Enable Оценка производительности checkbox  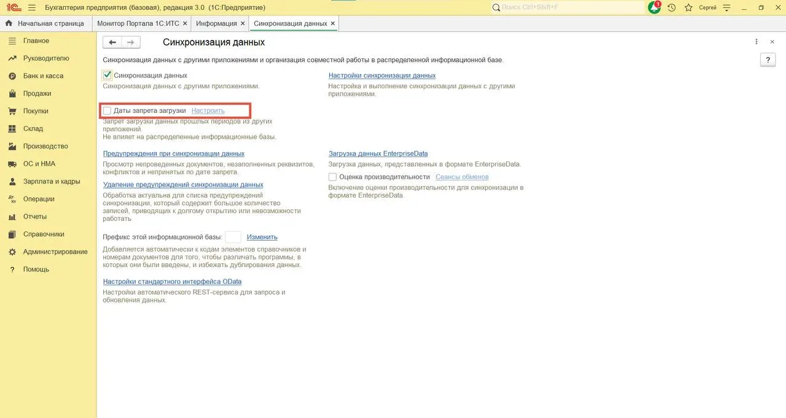click(x=333, y=177)
